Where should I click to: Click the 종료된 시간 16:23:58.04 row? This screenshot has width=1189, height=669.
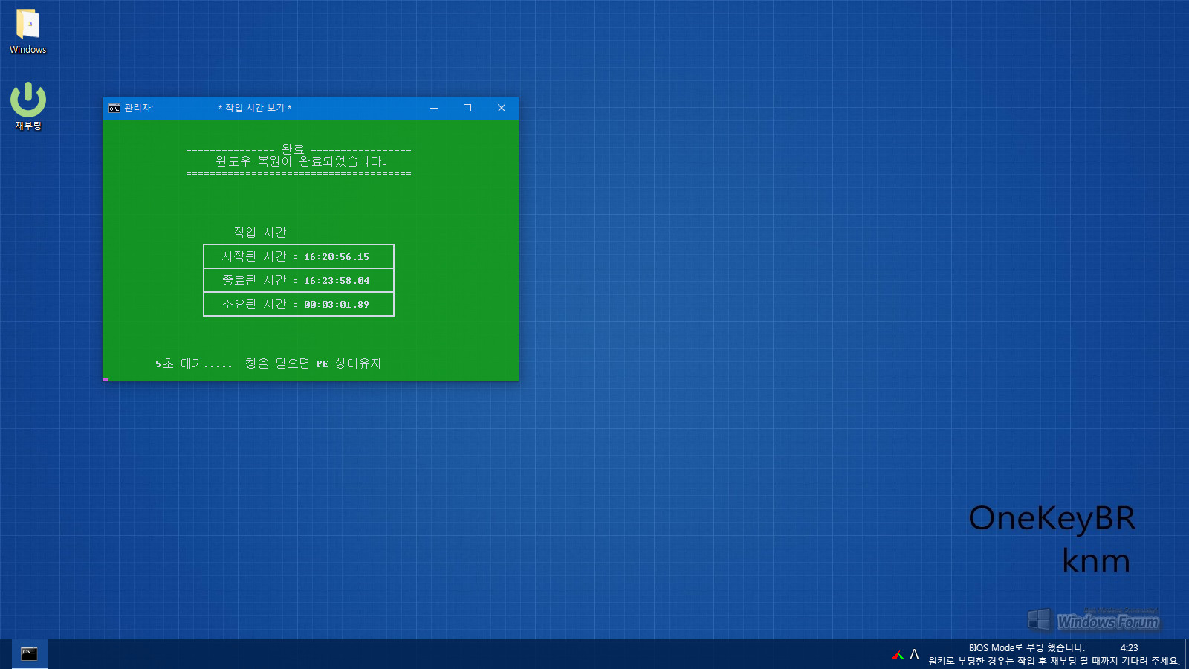point(299,280)
